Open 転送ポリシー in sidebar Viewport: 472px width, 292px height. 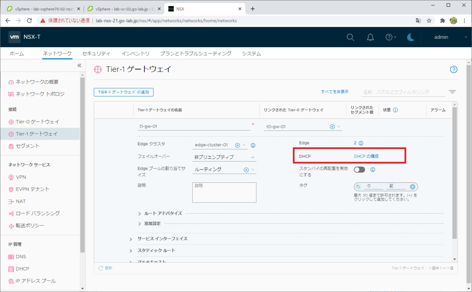click(x=30, y=226)
